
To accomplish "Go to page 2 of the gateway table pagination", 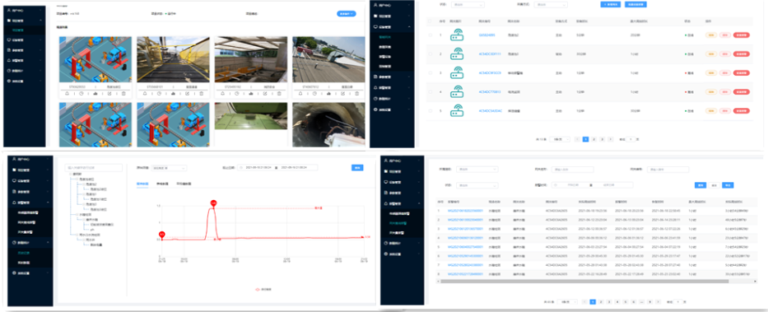I will (593, 139).
